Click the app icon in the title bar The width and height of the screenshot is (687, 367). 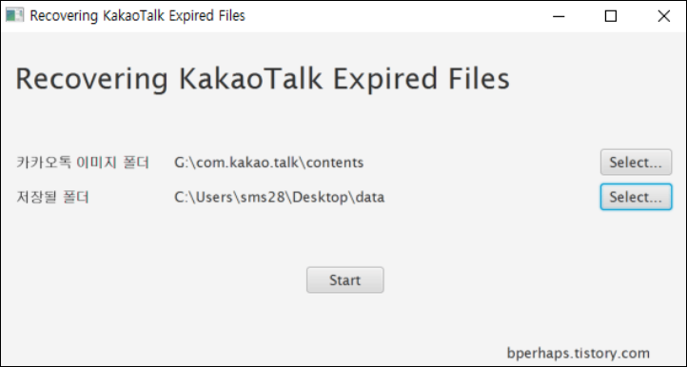pyautogui.click(x=14, y=15)
